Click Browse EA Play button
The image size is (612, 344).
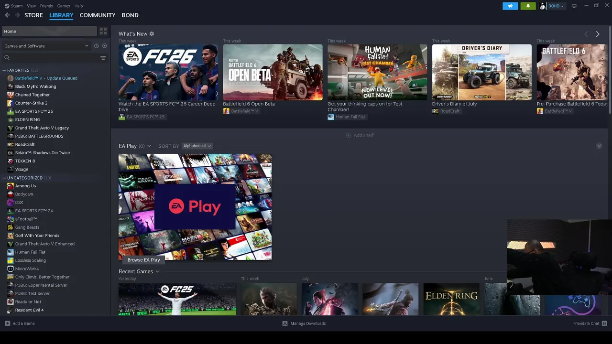pos(143,260)
